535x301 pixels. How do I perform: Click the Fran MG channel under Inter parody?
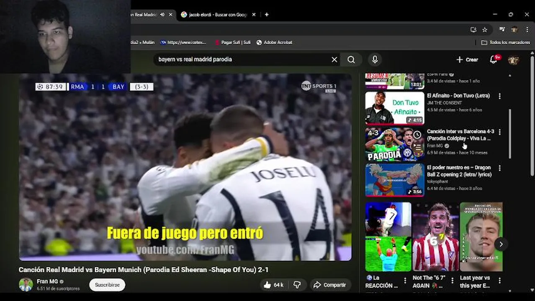coord(435,146)
